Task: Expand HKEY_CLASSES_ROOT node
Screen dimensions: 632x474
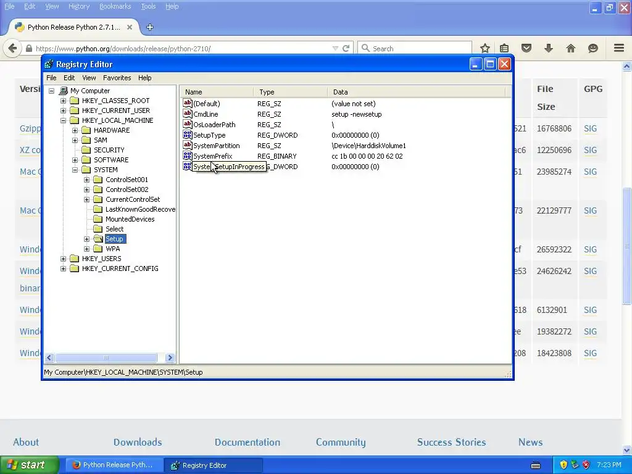Action: [64, 101]
